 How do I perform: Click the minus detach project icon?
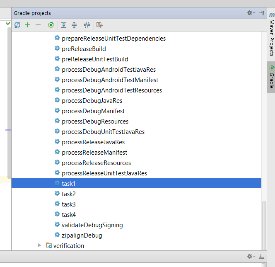click(38, 25)
